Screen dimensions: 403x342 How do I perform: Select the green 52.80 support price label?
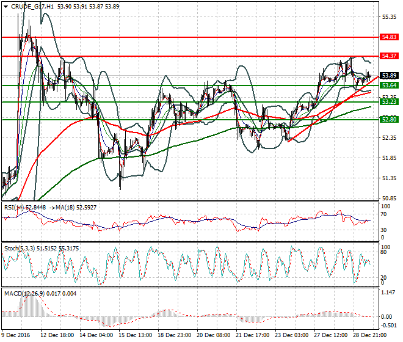tap(389, 120)
